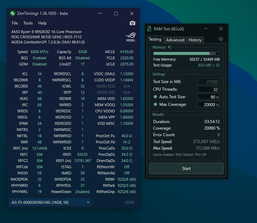The height and width of the screenshot is (223, 257).
Task: Edit the CPU Threads field
Action: tap(208, 89)
